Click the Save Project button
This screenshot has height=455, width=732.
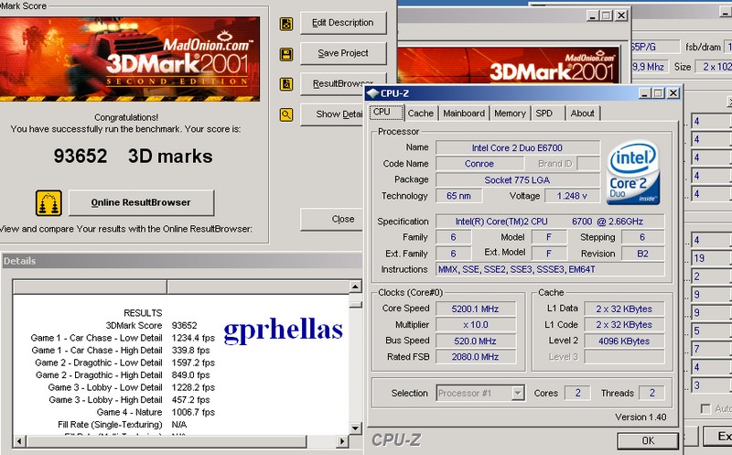click(x=343, y=53)
